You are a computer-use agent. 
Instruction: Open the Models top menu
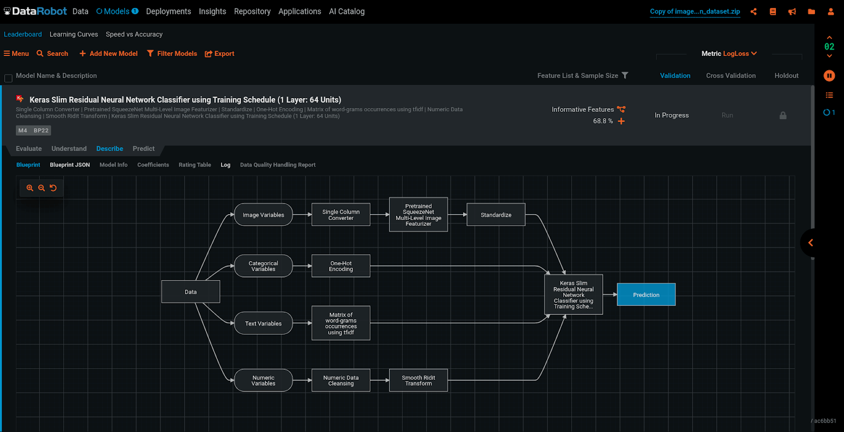[117, 12]
